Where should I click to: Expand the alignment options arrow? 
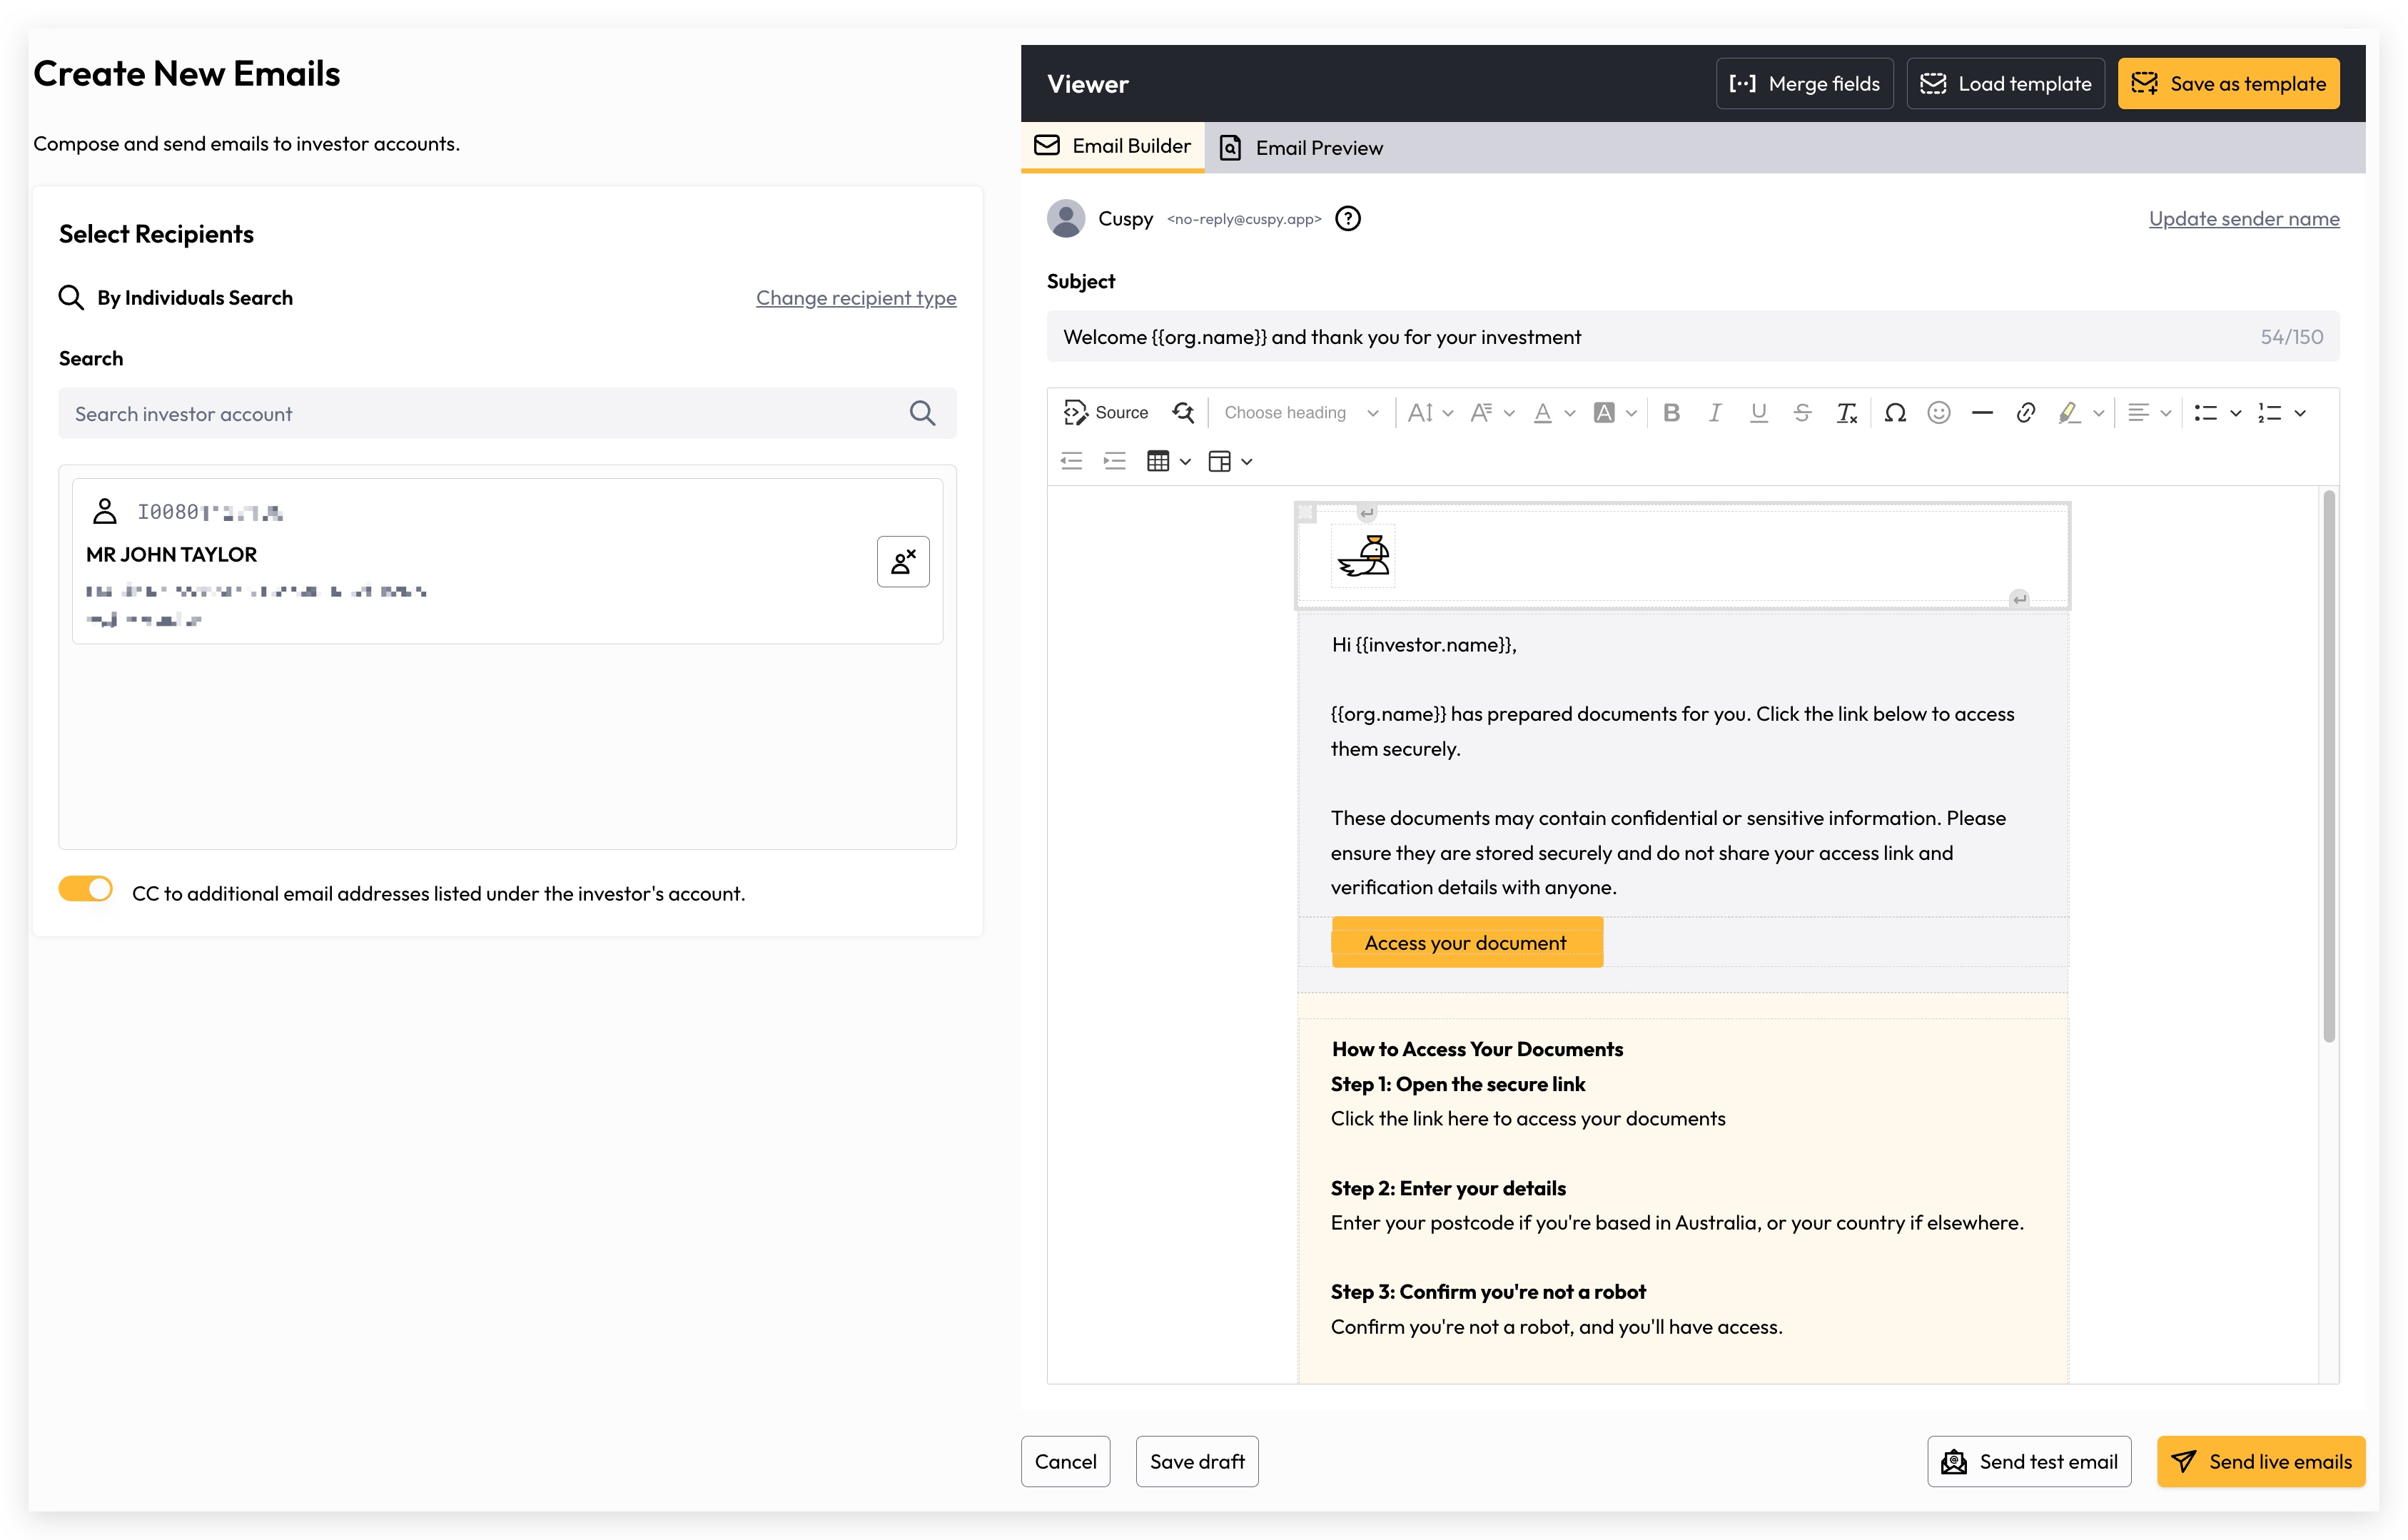tap(2166, 413)
